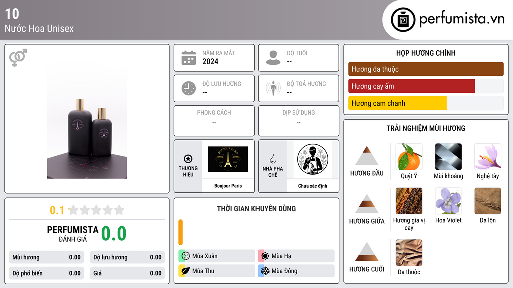The image size is (513, 288).
Task: Click the Nước Hoa Unisex heading
Action: (x=39, y=28)
